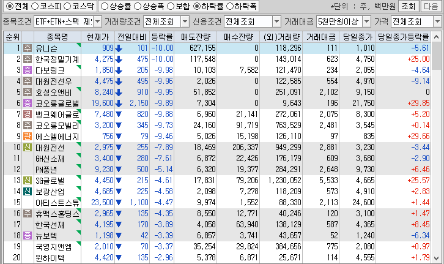The width and height of the screenshot is (444, 264).
Task: Sort by 현재가 column header
Action: (98, 37)
